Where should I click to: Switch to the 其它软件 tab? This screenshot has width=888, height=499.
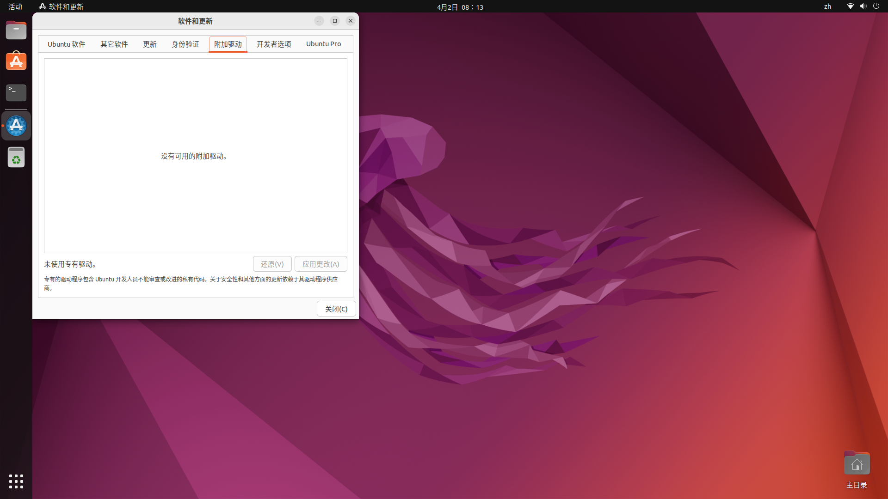pos(114,44)
